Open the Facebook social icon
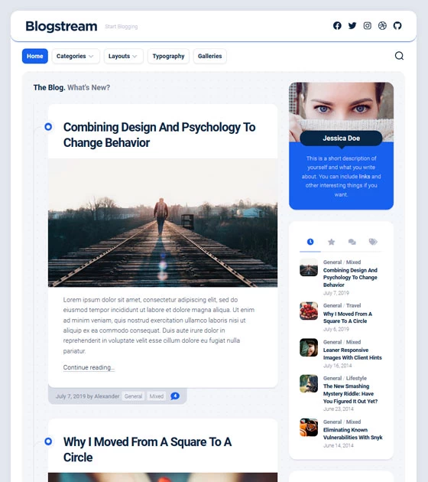The image size is (428, 482). pos(337,26)
